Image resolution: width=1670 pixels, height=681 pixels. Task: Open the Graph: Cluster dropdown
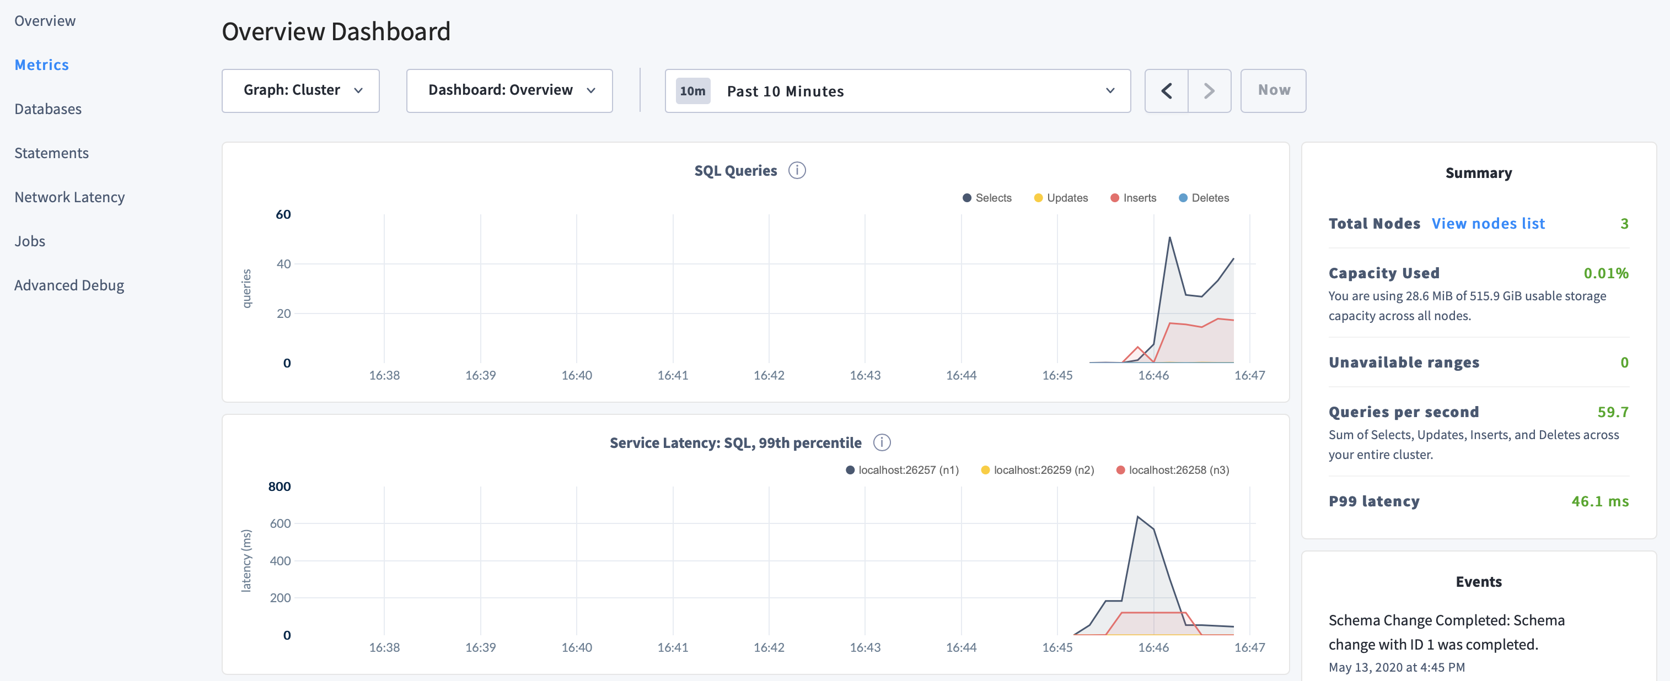[x=300, y=90]
